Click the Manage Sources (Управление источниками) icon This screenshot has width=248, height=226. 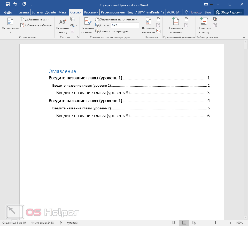tap(97, 19)
